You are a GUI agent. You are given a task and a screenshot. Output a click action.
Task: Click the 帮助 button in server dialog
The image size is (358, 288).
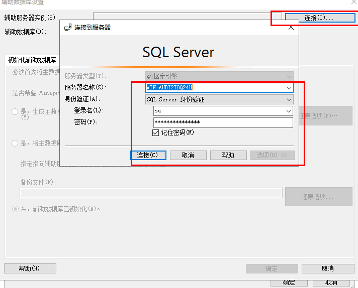[228, 155]
